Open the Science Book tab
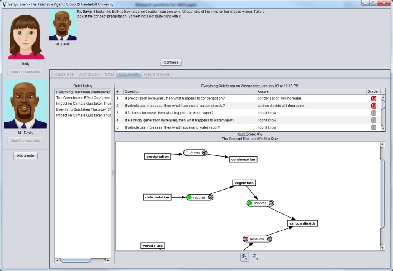393x271 pixels. (89, 74)
